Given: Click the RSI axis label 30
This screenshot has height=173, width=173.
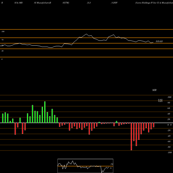Looking at the screenshot, I should (2, 51).
